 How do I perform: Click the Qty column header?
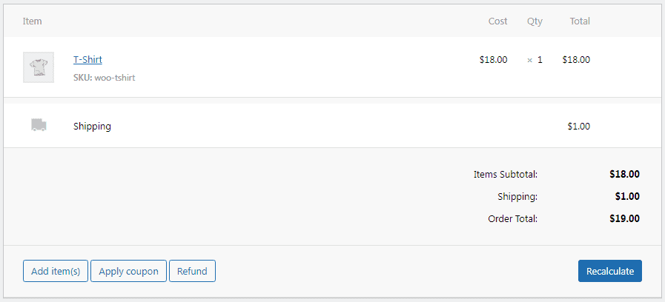tap(535, 21)
